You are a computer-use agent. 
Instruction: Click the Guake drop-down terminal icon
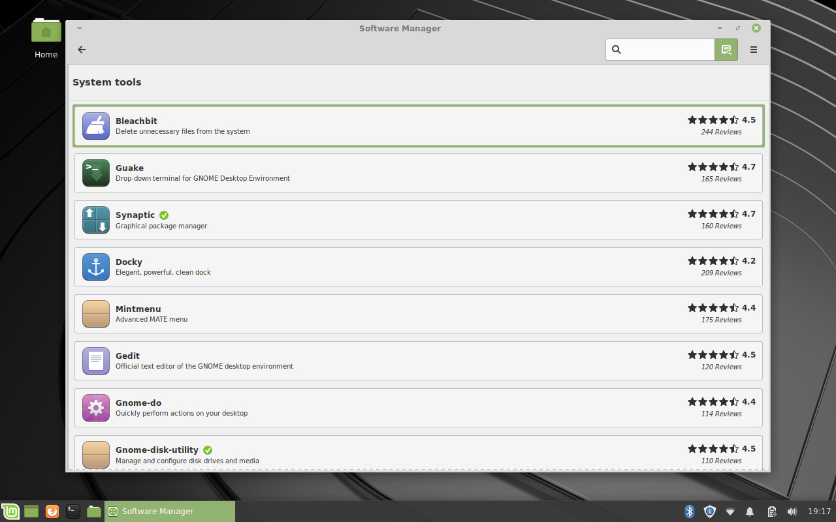(x=95, y=173)
